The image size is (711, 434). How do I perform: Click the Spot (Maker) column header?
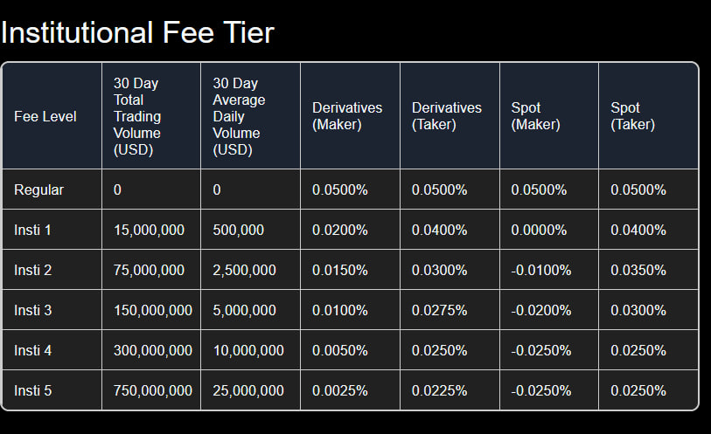tap(535, 116)
